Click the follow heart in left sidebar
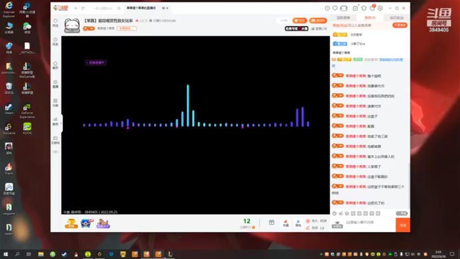This screenshot has height=259, width=460. point(55,22)
